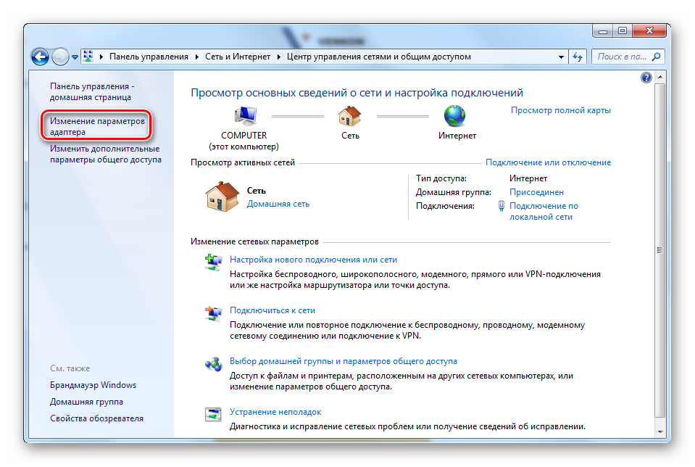Image resolution: width=695 pixels, height=467 pixels.
Task: Open Изменение параметров адаптера link
Action: (x=97, y=126)
